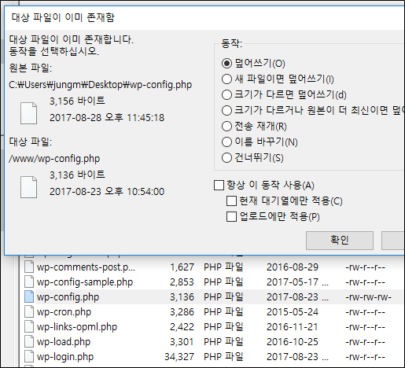Click the target path /www/wp-config.php

pyautogui.click(x=54, y=159)
